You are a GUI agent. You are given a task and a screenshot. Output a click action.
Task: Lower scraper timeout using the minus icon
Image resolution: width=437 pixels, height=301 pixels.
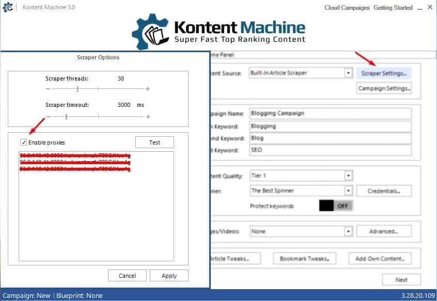49,116
